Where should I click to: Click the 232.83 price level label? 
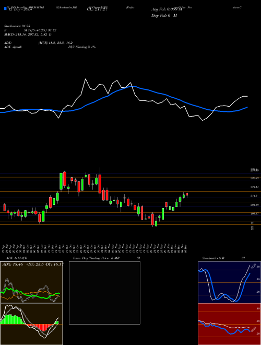click(254, 178)
